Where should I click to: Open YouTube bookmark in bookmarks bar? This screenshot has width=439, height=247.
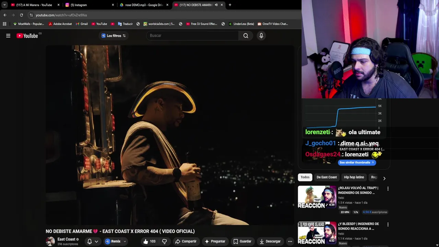pyautogui.click(x=99, y=24)
